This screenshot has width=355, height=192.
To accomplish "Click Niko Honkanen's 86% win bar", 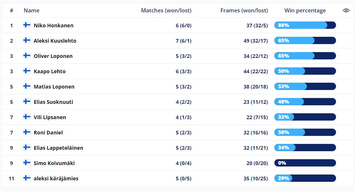I will (x=305, y=26).
